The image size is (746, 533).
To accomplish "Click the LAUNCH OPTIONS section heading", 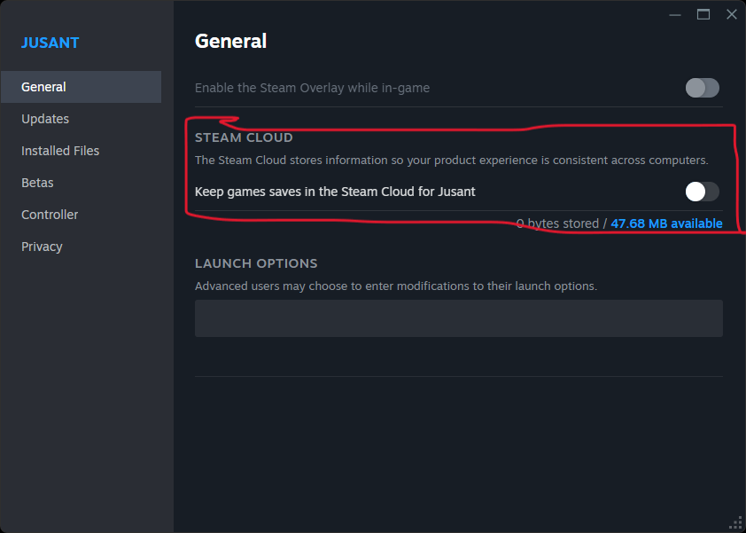I will 256,263.
